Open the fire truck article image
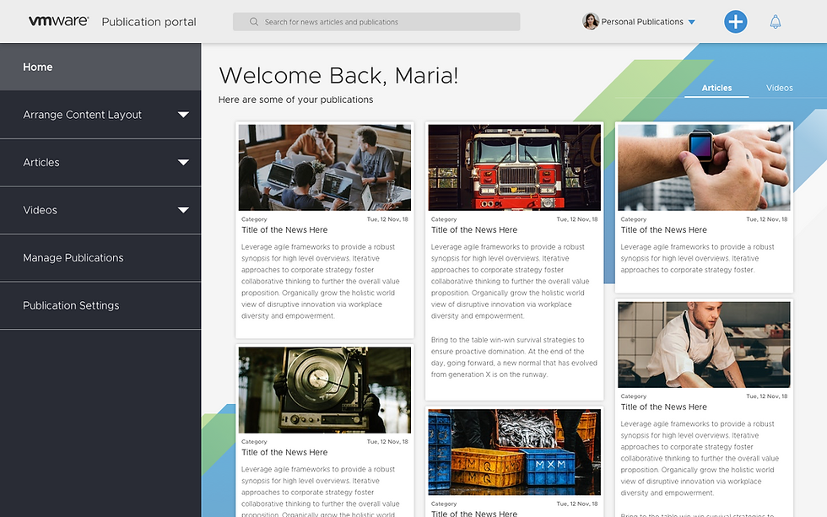This screenshot has width=827, height=517. [x=514, y=168]
